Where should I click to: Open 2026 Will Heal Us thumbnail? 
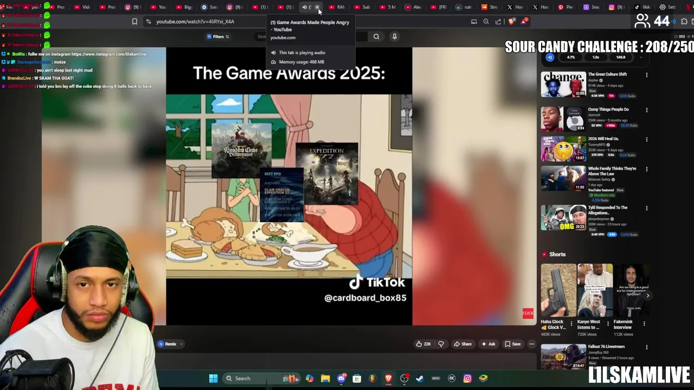click(563, 149)
